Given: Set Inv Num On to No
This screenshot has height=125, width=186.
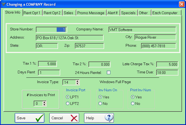Looking at the screenshot, I should [x=100, y=103].
